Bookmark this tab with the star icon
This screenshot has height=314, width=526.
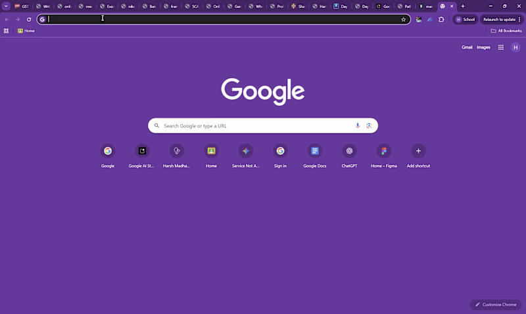point(404,20)
